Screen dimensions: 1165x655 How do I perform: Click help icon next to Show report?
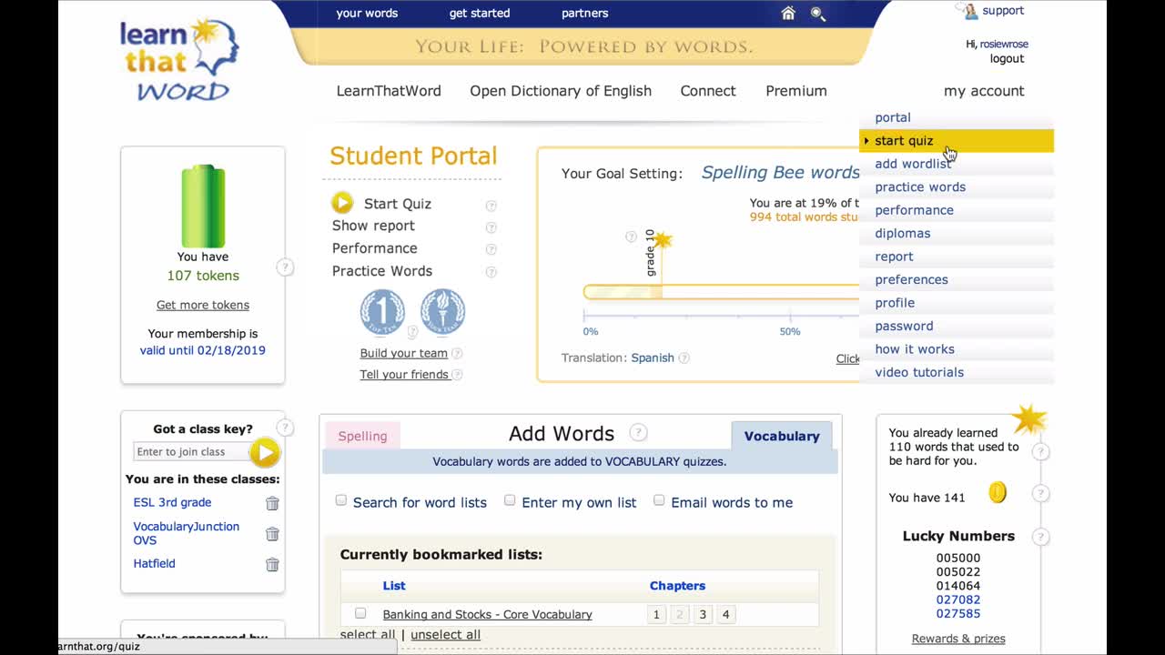point(491,227)
